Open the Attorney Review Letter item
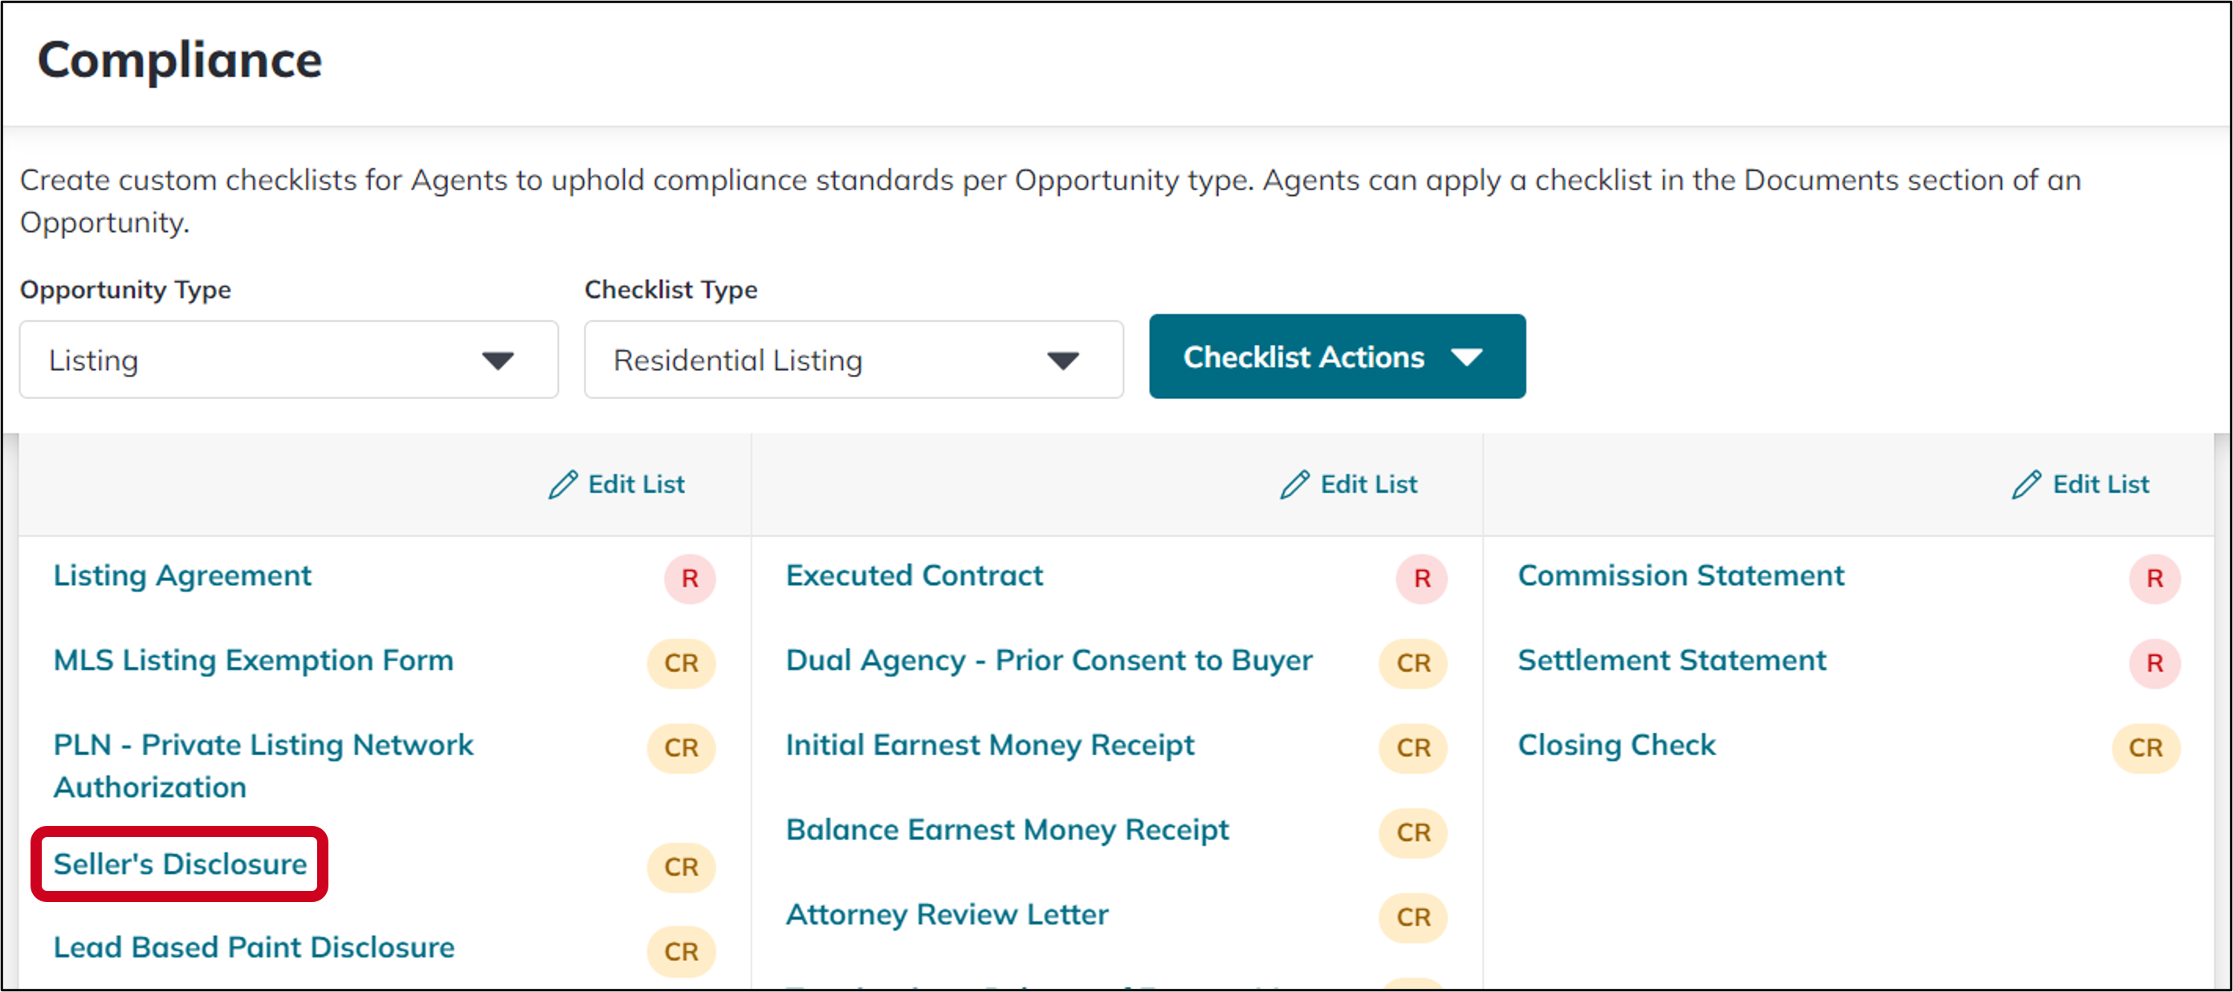Viewport: 2233px width, 992px height. pos(946,914)
